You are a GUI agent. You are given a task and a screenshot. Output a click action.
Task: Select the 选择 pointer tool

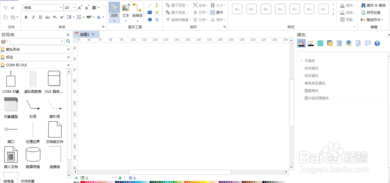click(114, 12)
